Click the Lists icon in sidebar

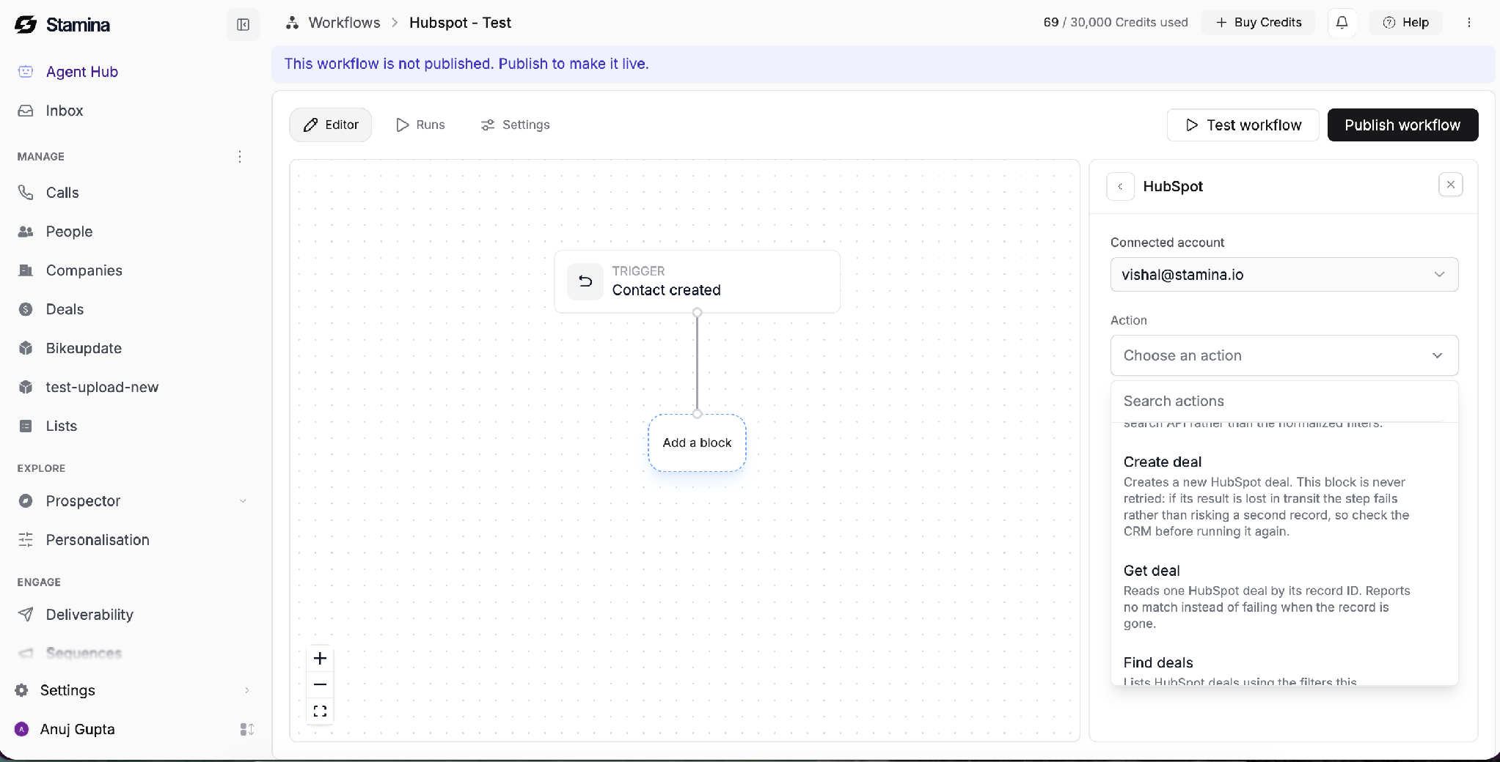coord(26,426)
